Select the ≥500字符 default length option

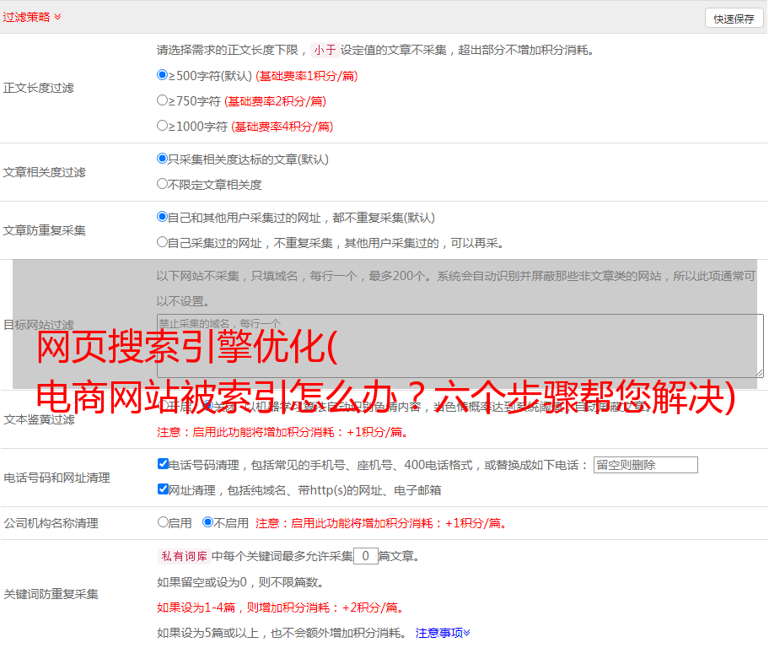point(163,75)
